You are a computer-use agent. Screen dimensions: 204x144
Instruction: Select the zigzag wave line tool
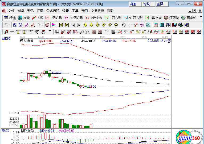(88, 32)
